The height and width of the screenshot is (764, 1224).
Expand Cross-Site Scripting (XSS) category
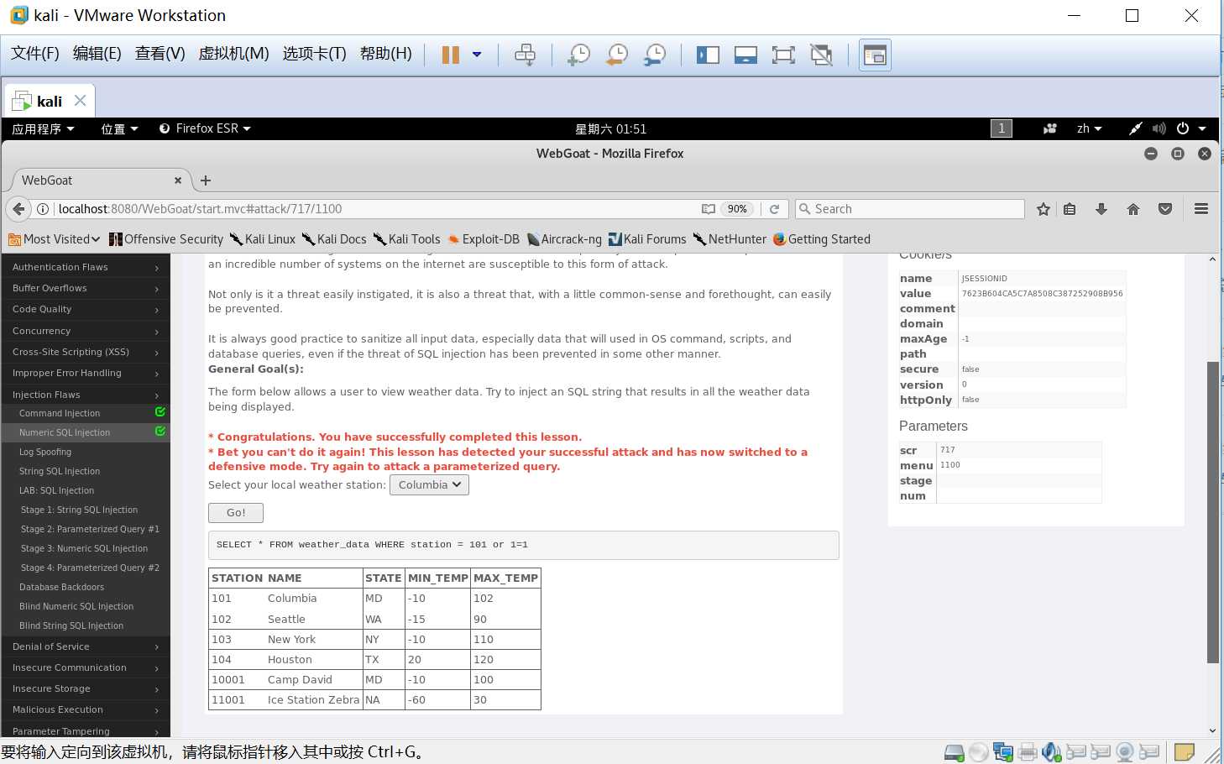86,352
